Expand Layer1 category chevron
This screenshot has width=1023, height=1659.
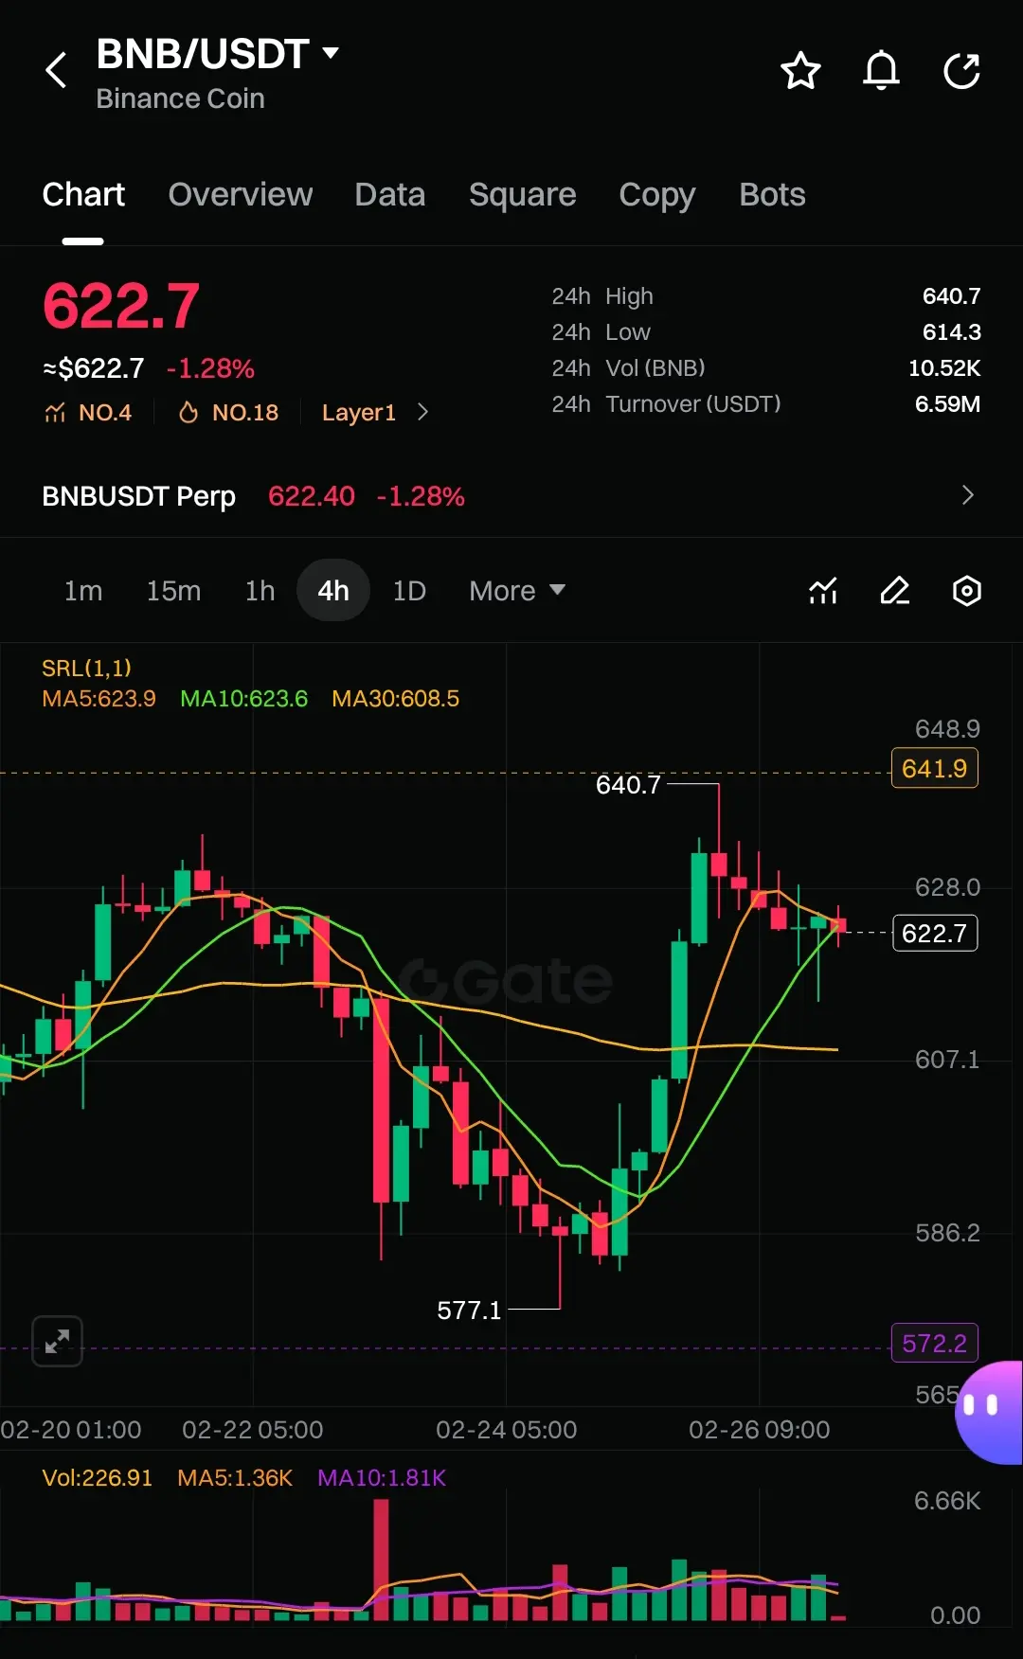pyautogui.click(x=422, y=413)
